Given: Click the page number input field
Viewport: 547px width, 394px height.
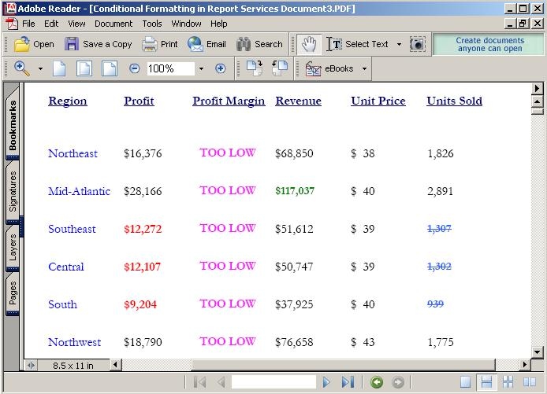Looking at the screenshot, I should pyautogui.click(x=273, y=382).
